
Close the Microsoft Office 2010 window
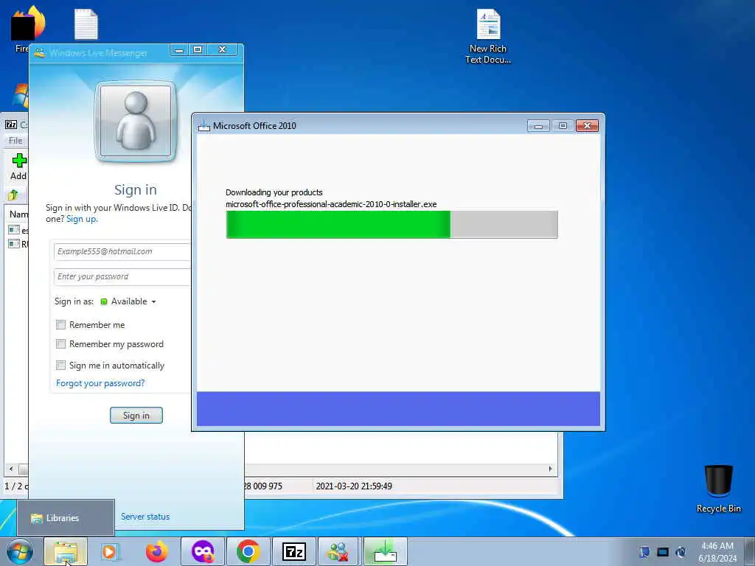point(588,126)
